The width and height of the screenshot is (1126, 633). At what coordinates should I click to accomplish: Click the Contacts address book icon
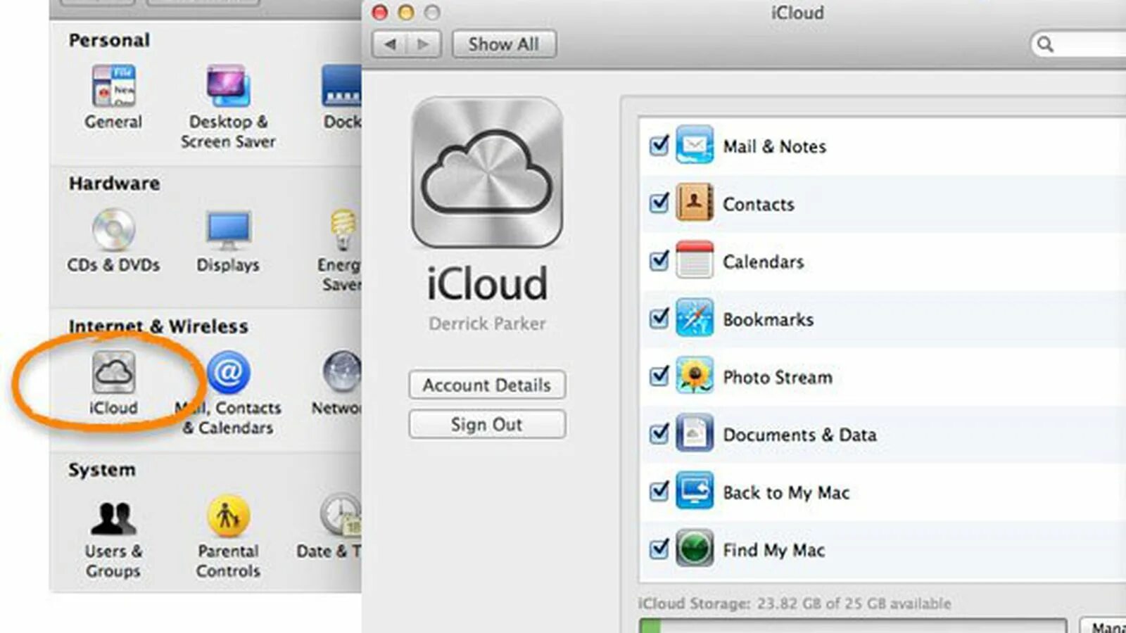[695, 203]
